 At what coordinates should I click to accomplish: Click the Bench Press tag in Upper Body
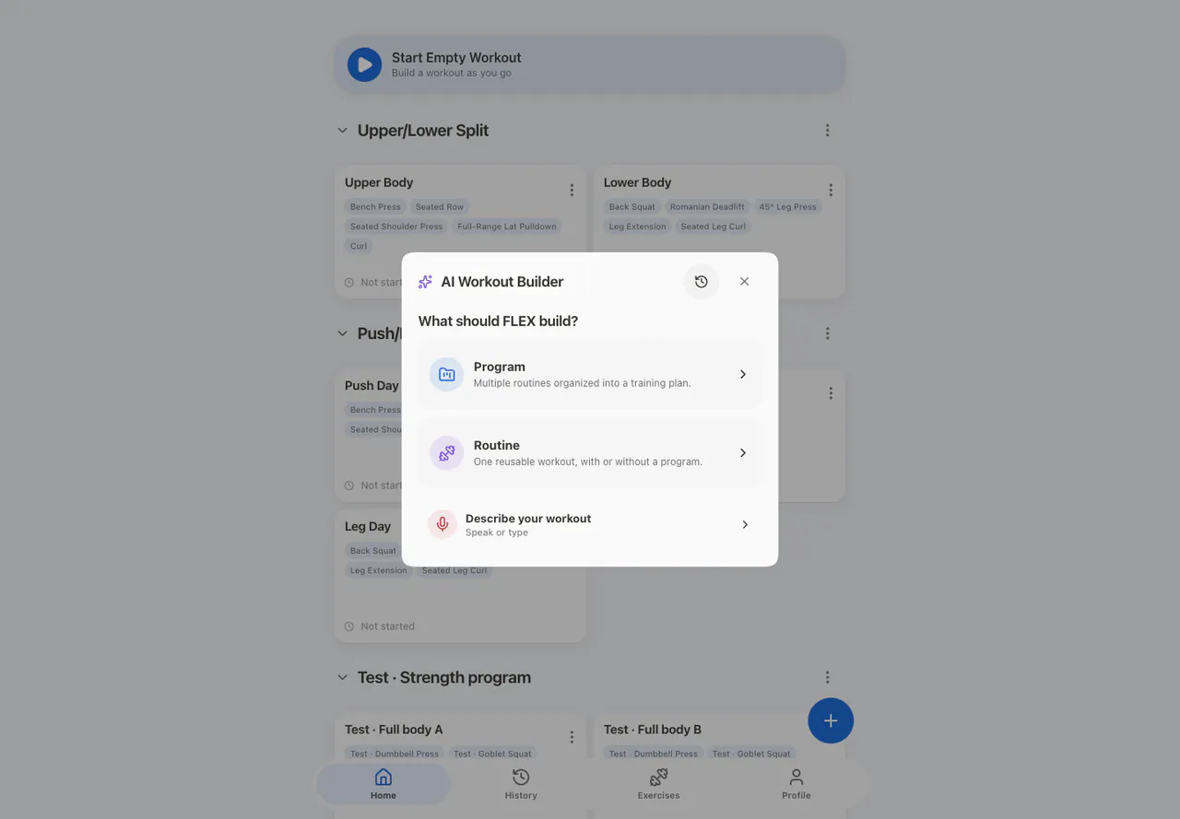point(375,207)
